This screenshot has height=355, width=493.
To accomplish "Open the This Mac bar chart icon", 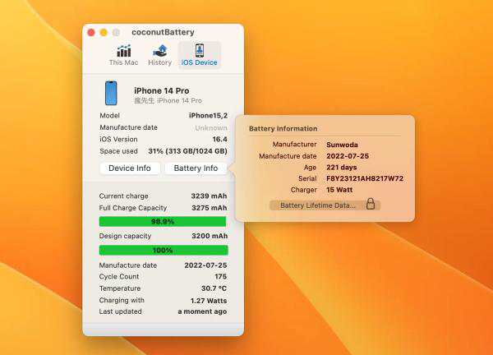I will click(x=124, y=51).
